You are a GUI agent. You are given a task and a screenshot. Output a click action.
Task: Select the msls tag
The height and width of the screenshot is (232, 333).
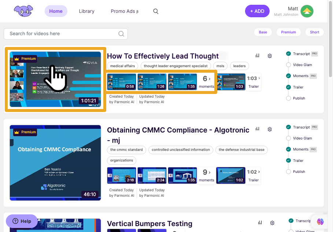click(220, 66)
